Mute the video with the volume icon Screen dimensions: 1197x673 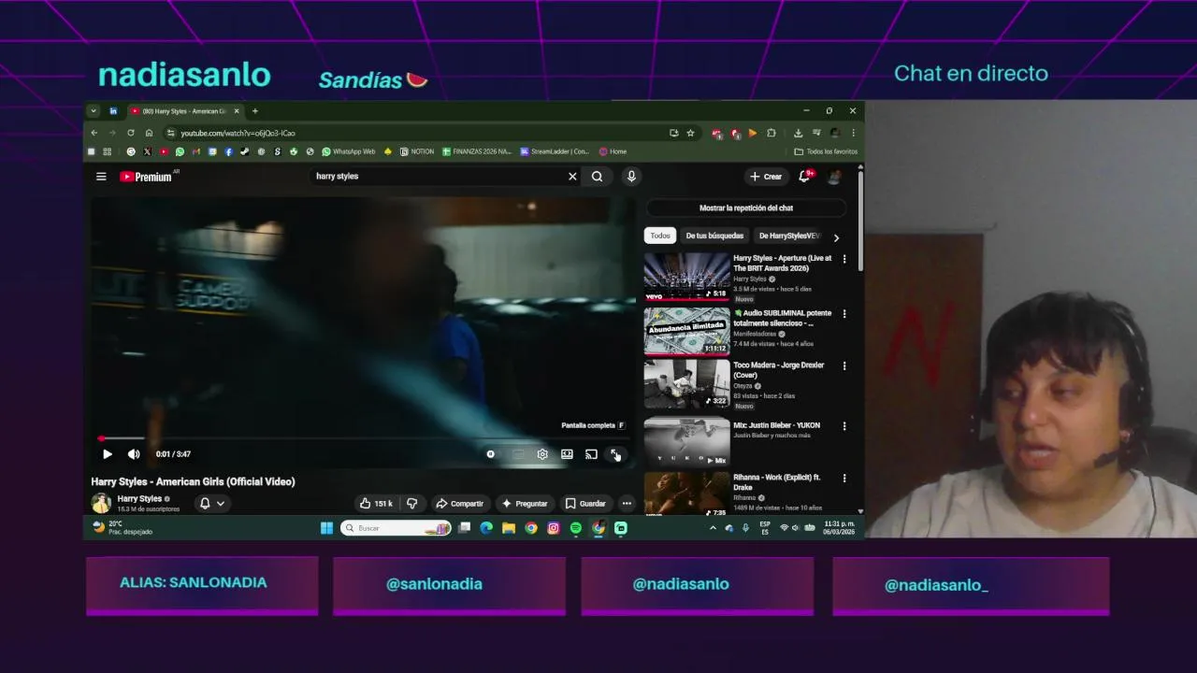coord(134,454)
